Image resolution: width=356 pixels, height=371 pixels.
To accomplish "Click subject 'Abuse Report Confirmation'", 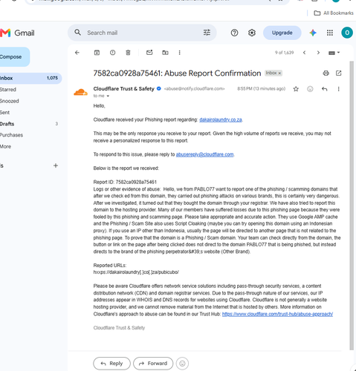I will [x=213, y=73].
